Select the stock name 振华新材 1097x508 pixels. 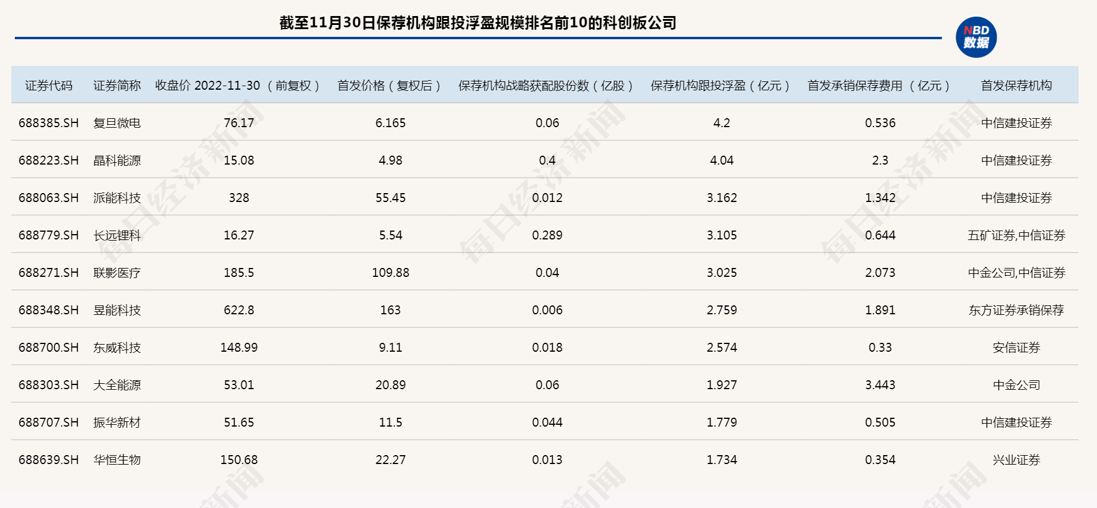[117, 422]
